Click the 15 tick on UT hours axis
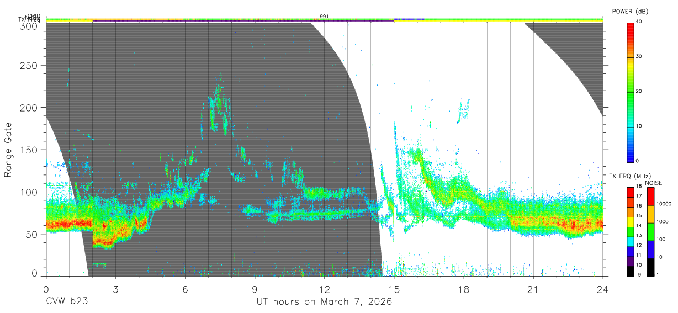This screenshot has width=678, height=313. point(394,289)
